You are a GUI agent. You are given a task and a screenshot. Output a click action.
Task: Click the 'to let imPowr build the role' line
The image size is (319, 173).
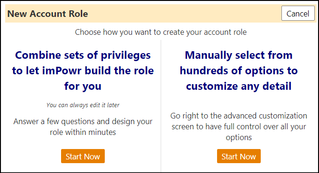pos(83,71)
